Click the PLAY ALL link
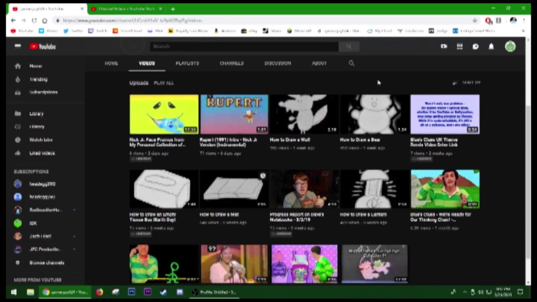 point(164,83)
